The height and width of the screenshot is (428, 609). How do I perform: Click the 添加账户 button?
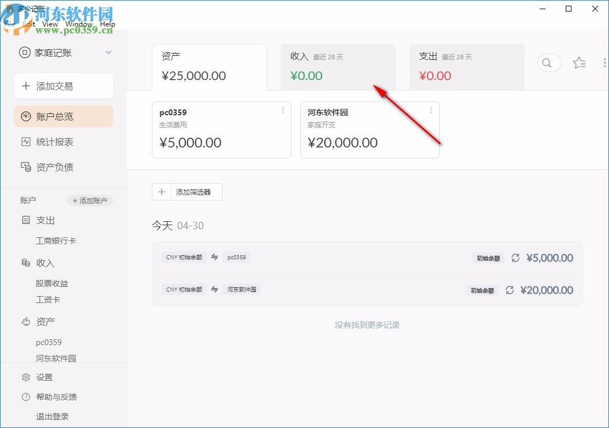point(89,200)
